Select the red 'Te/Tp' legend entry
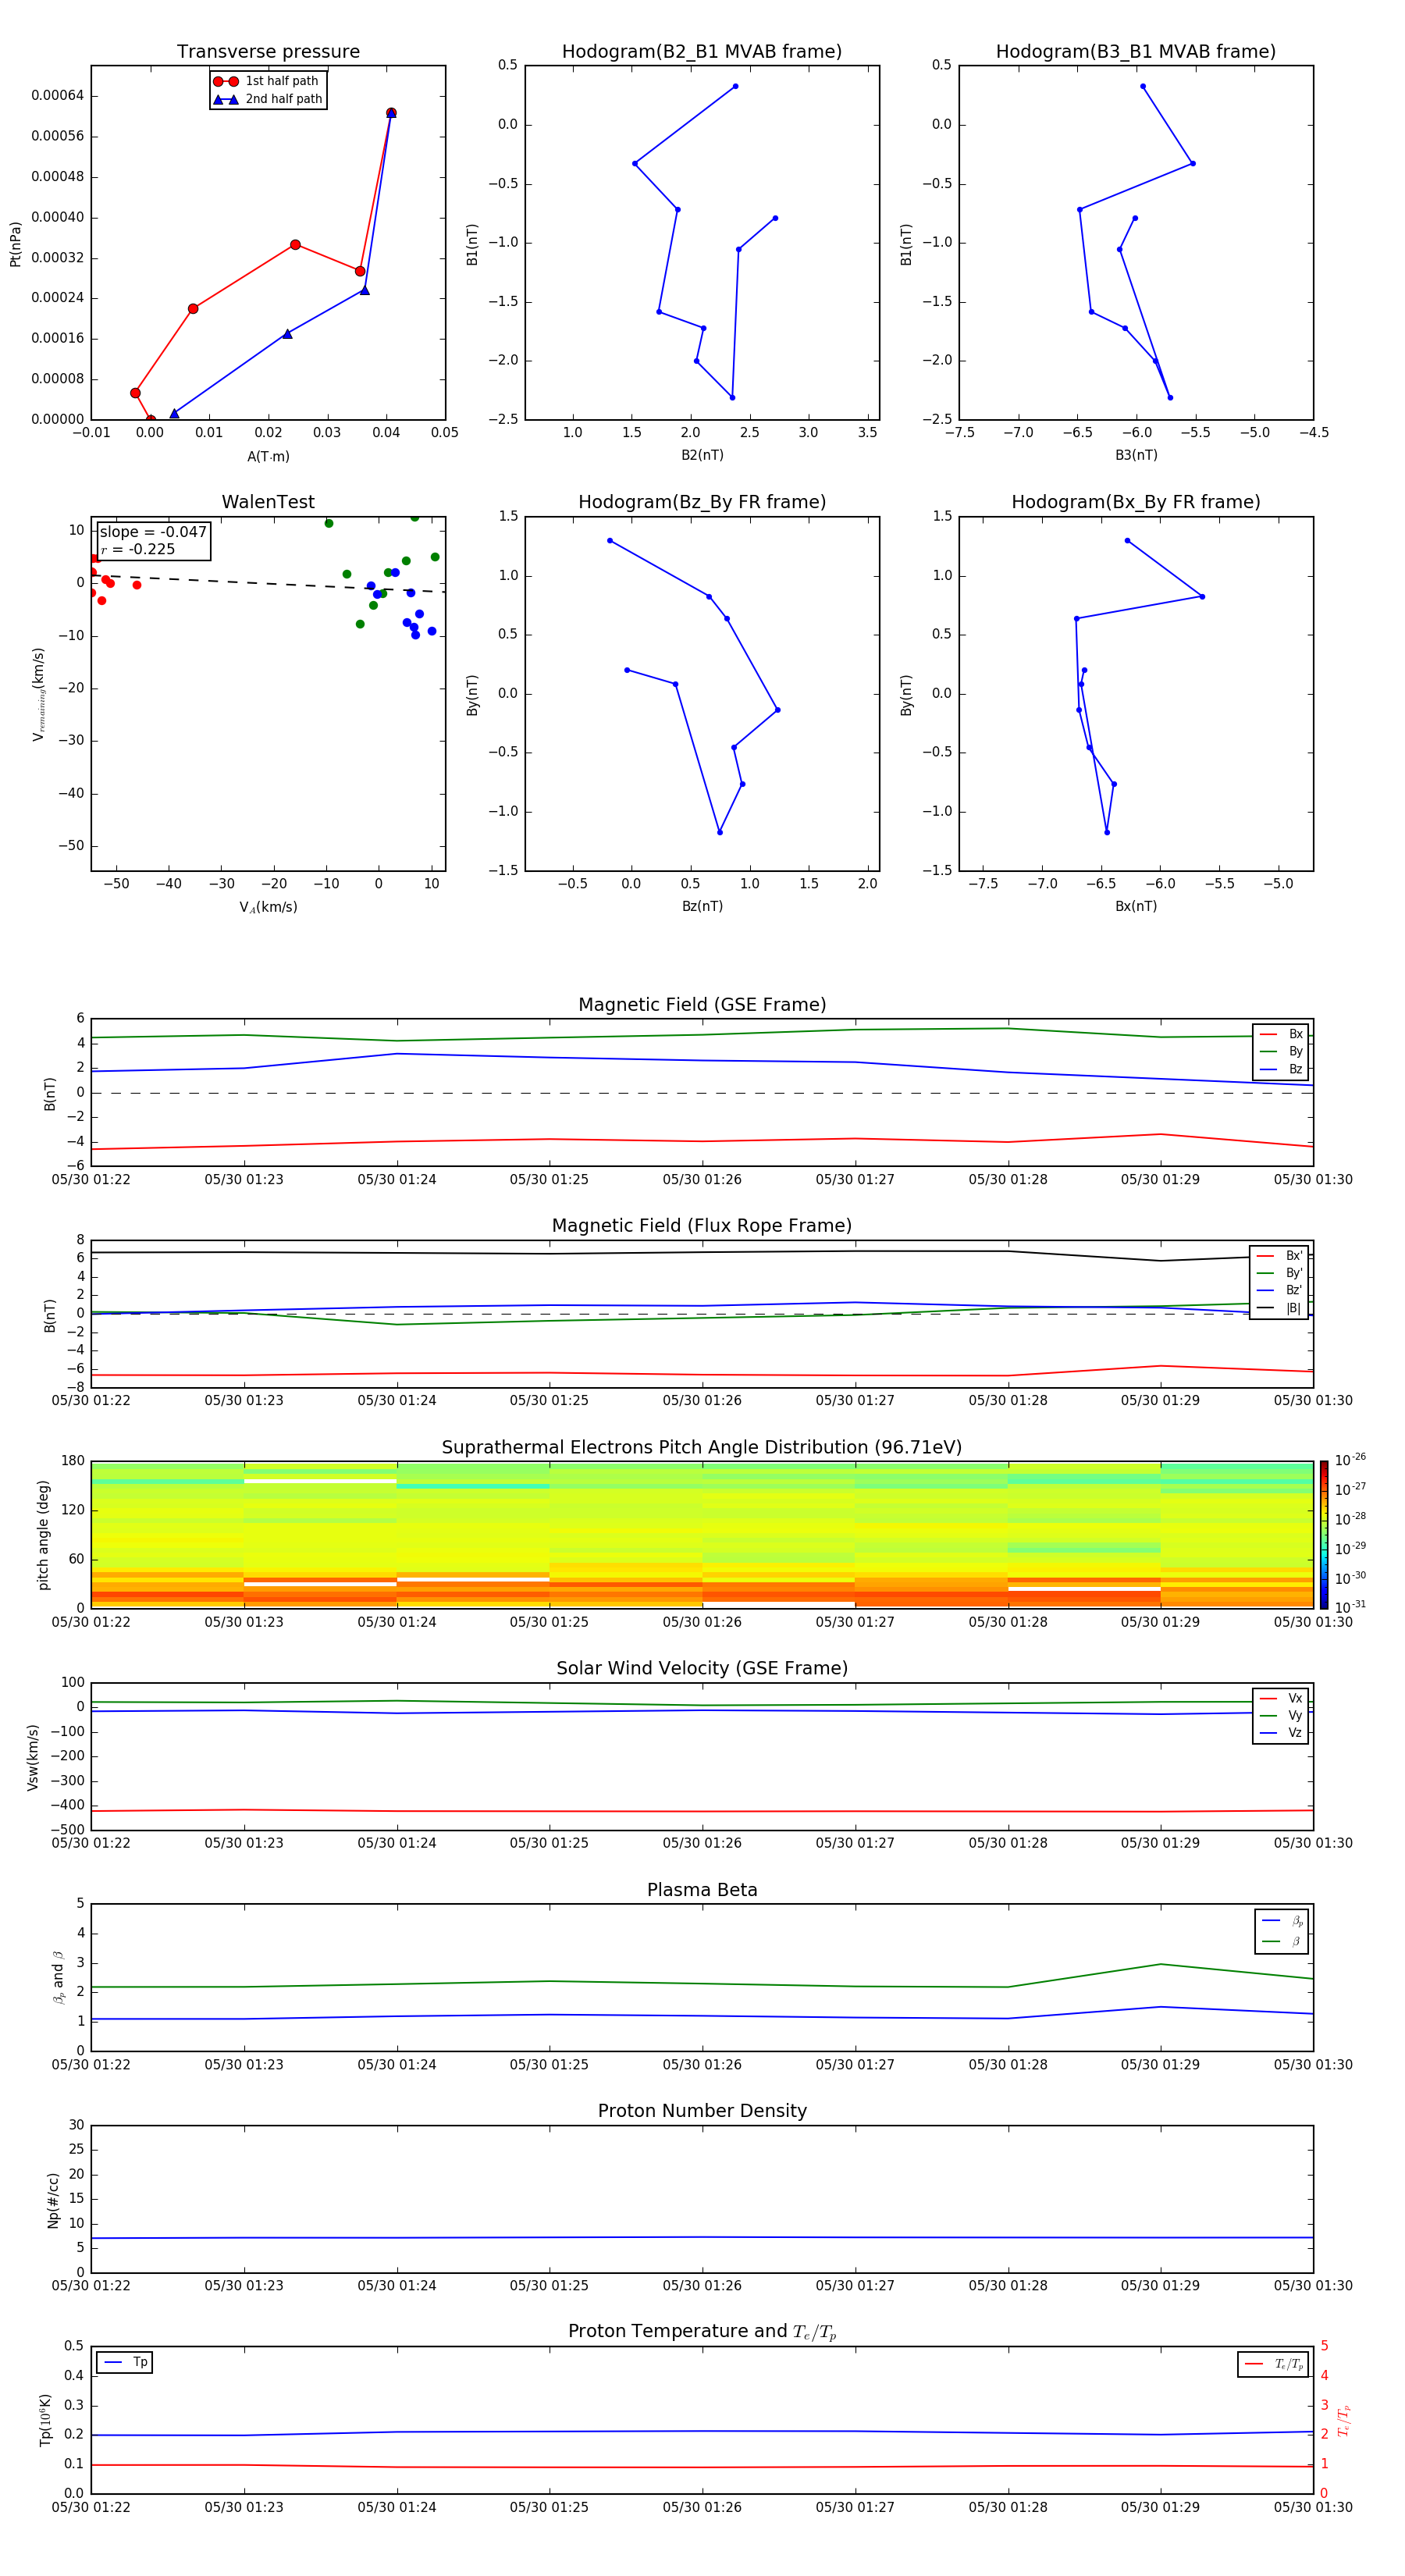 (x=1273, y=2364)
